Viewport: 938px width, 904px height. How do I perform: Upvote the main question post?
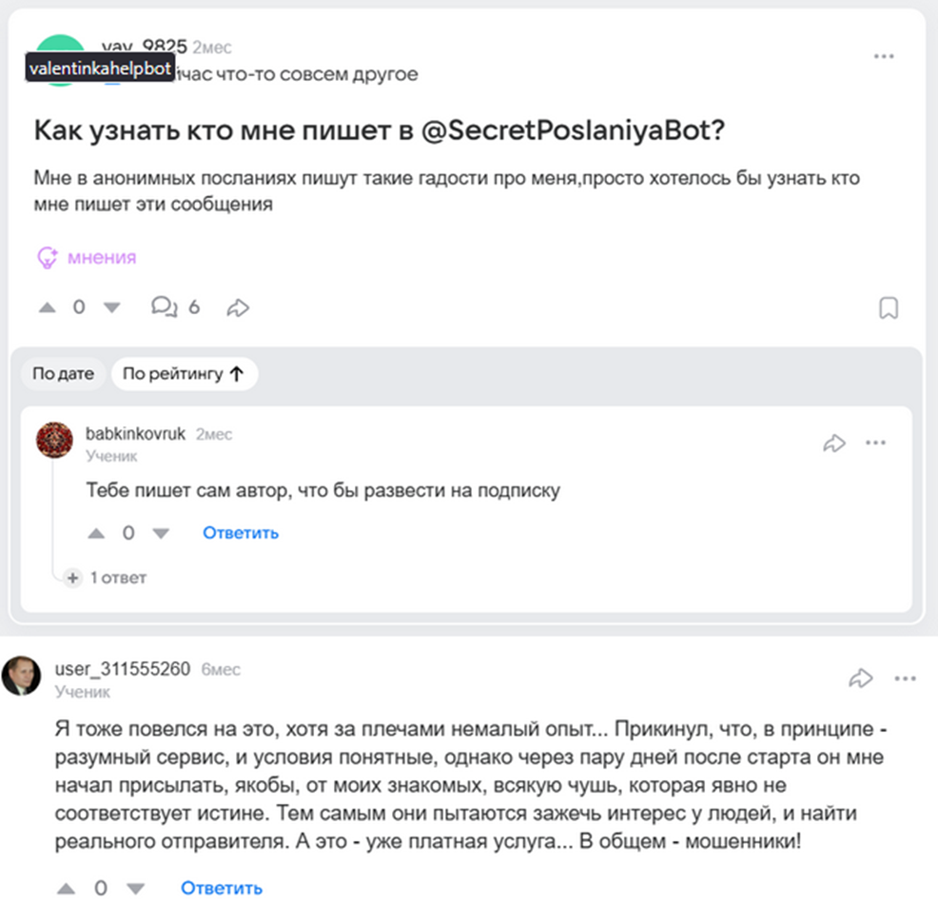coord(46,307)
